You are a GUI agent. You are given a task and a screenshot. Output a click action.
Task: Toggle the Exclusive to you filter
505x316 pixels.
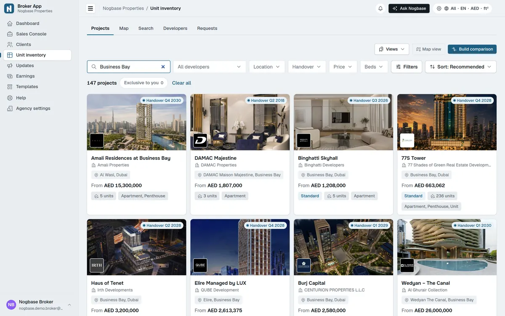144,83
